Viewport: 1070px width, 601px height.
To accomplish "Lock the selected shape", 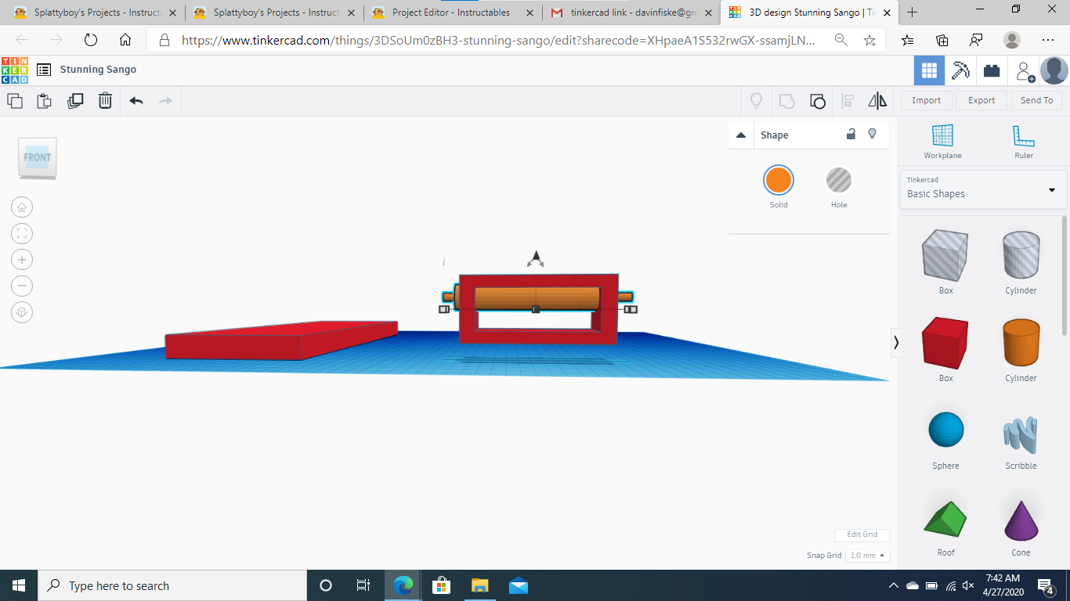I will 851,135.
